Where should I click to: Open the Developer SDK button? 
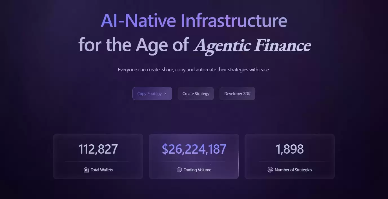[x=237, y=94]
